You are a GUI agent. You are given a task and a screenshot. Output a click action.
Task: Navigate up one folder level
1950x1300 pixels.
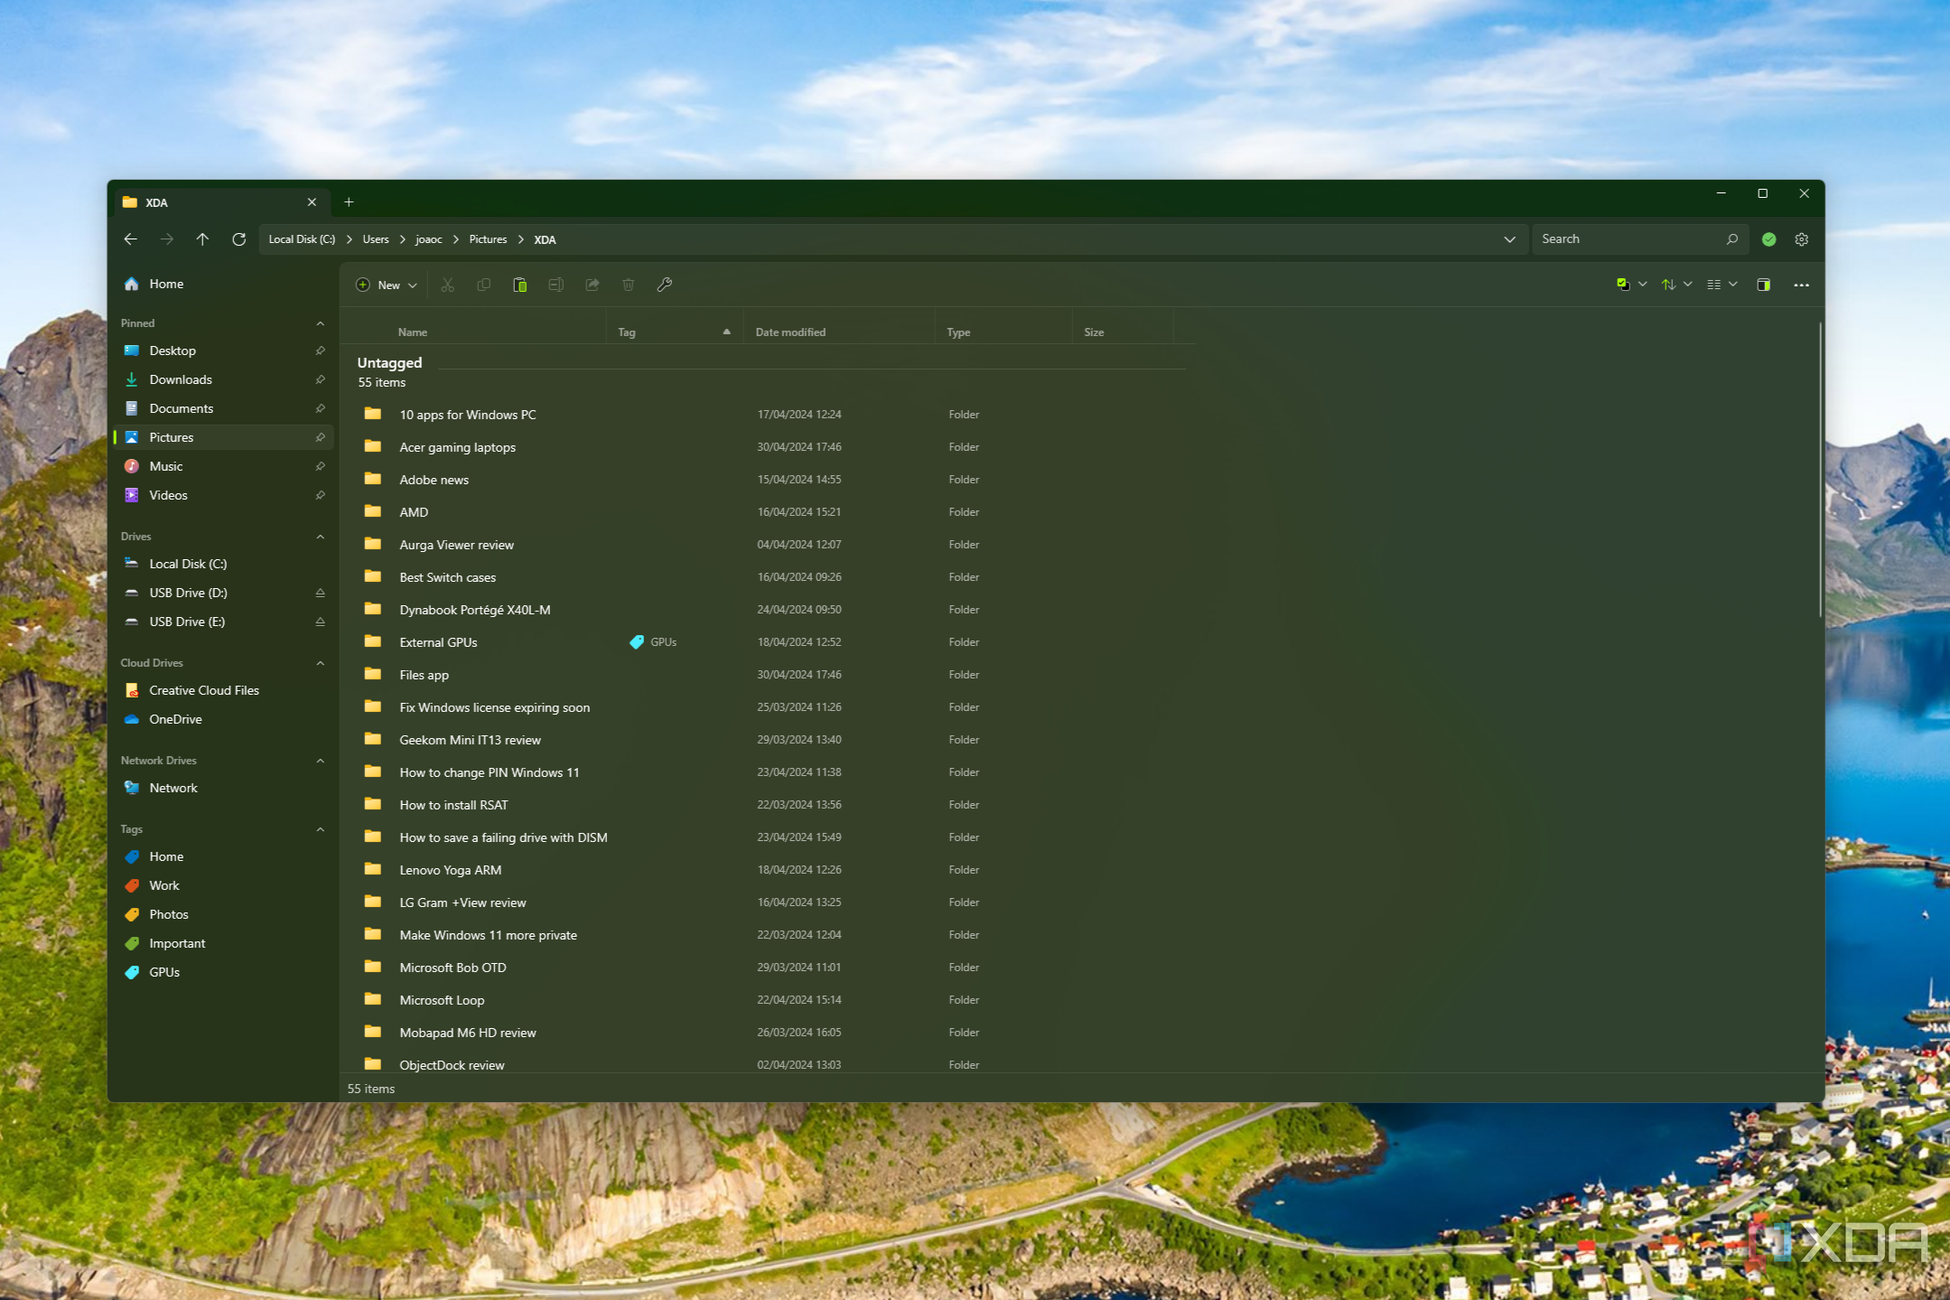202,239
